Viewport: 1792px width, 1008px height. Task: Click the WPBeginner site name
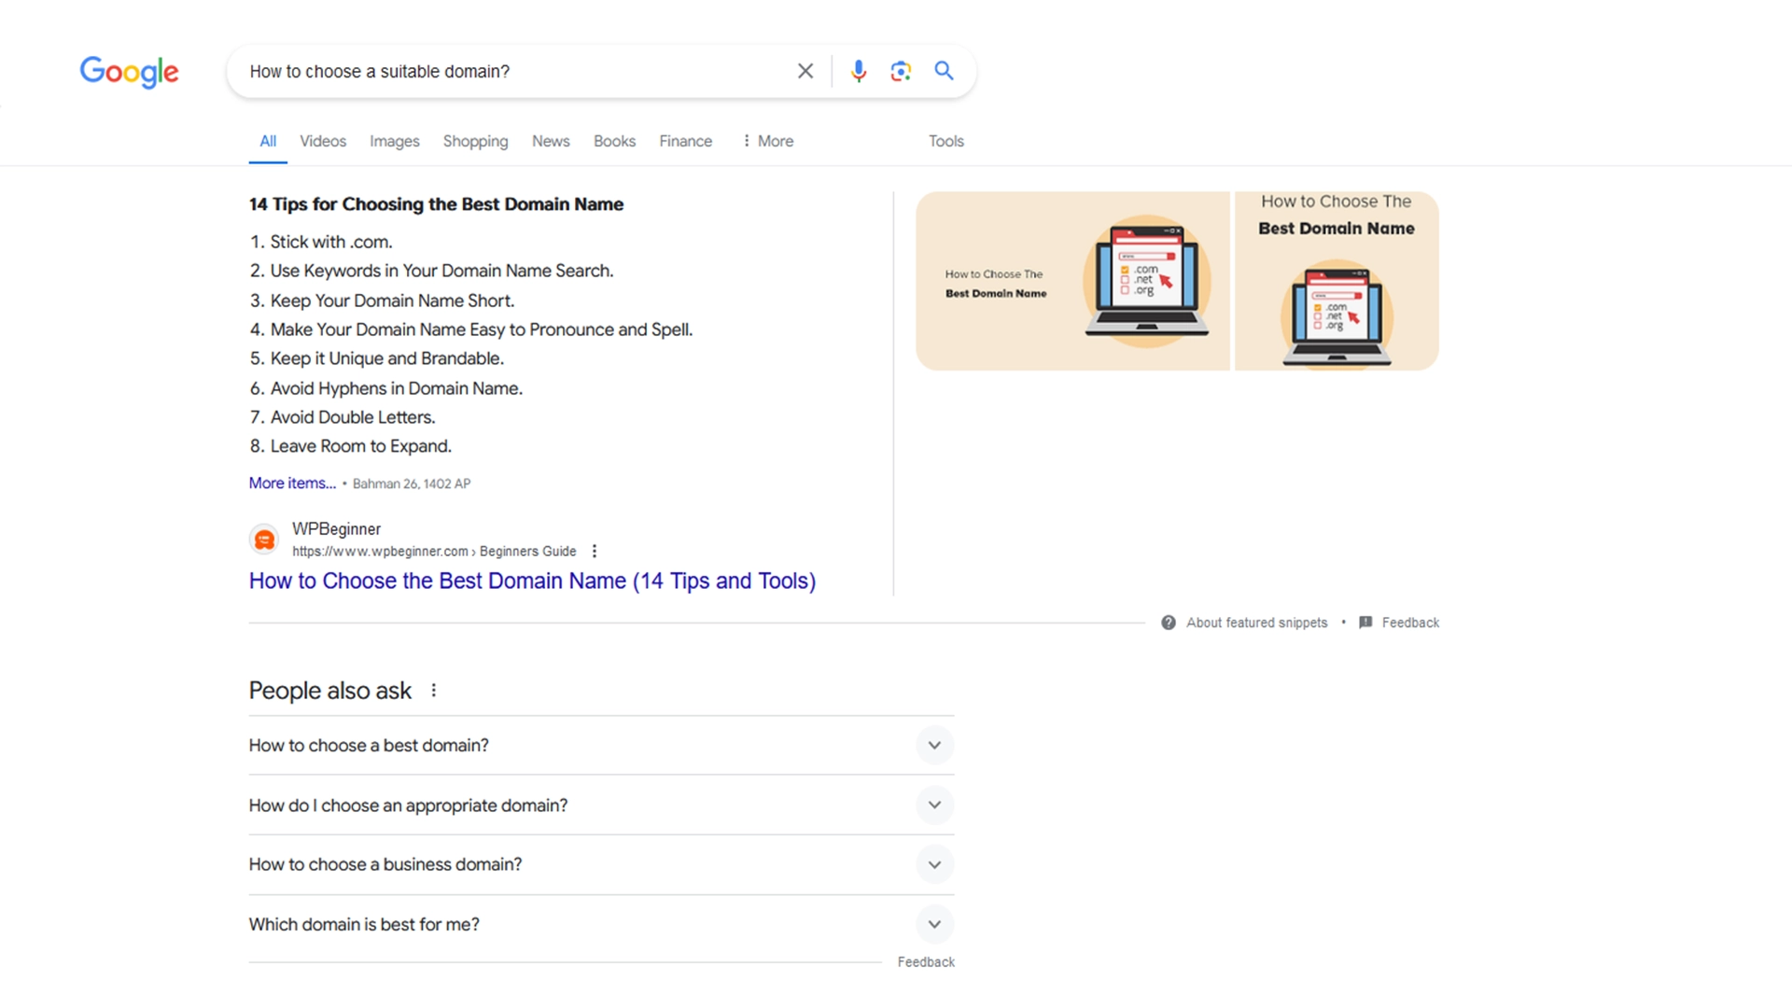(336, 529)
